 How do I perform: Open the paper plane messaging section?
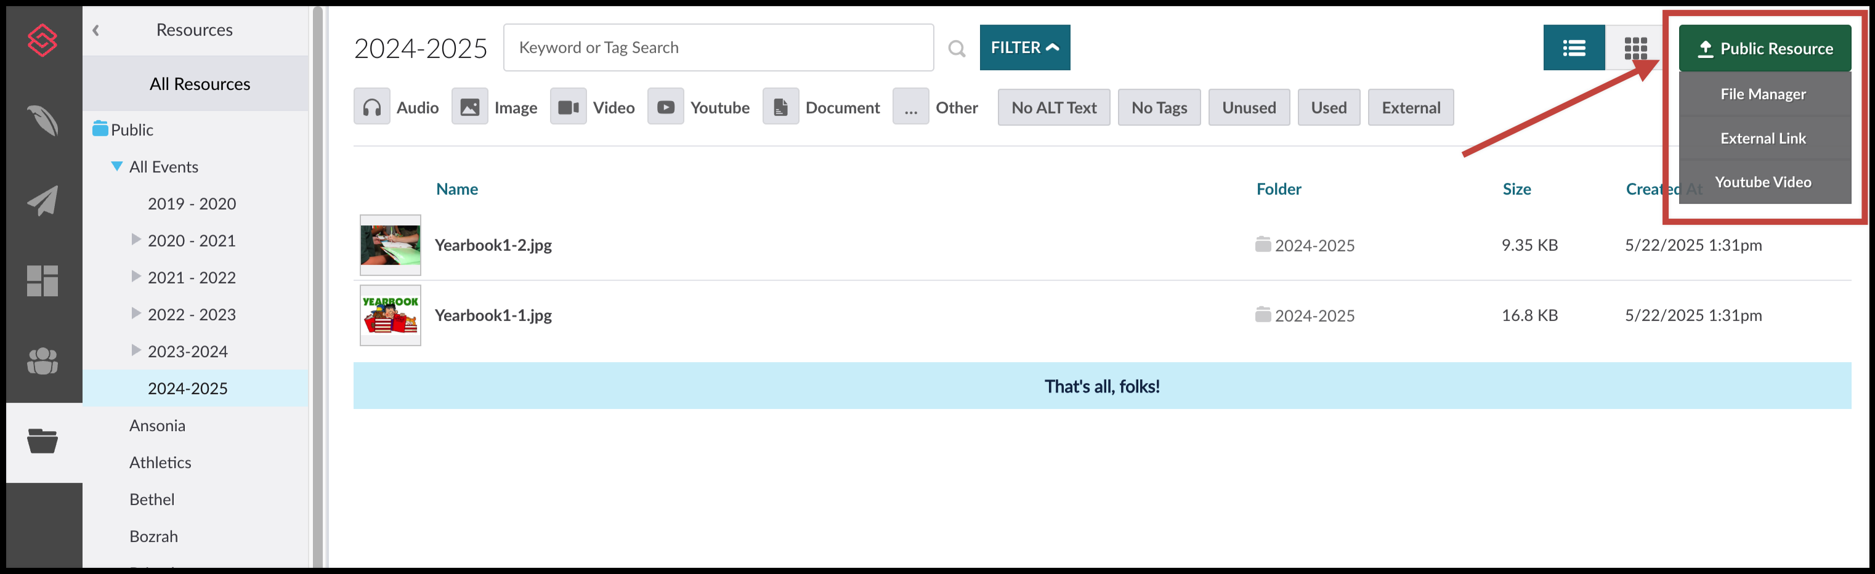tap(43, 201)
